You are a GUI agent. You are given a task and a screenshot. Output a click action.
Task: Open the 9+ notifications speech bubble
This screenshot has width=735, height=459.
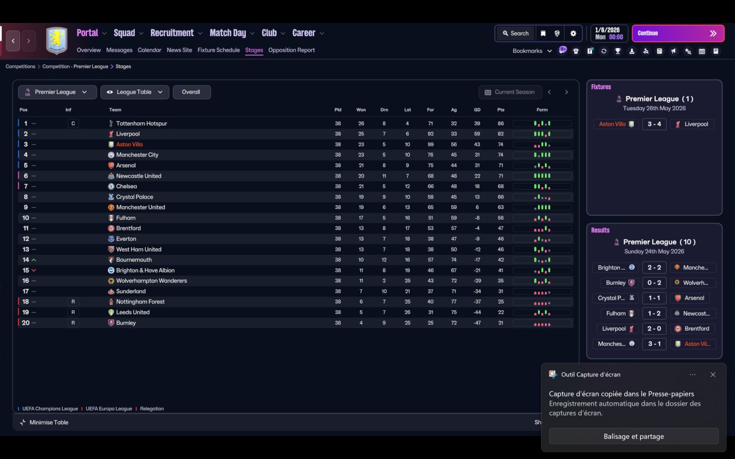tap(563, 50)
